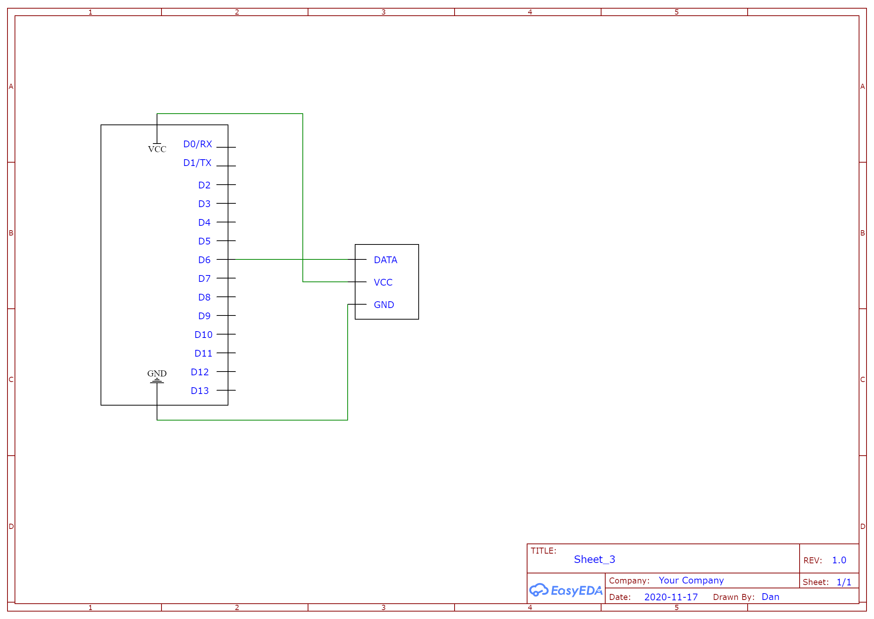Select the Sheet_3 title text
Screen dimensions: 874x619
pos(594,560)
